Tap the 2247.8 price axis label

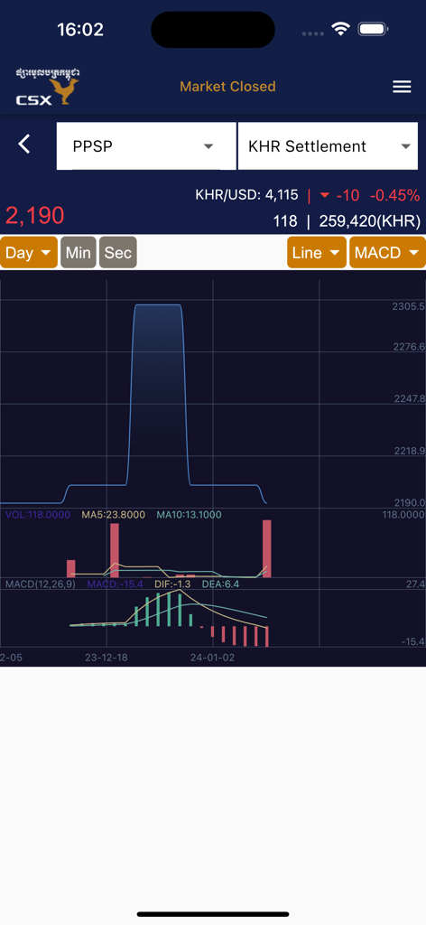click(410, 398)
